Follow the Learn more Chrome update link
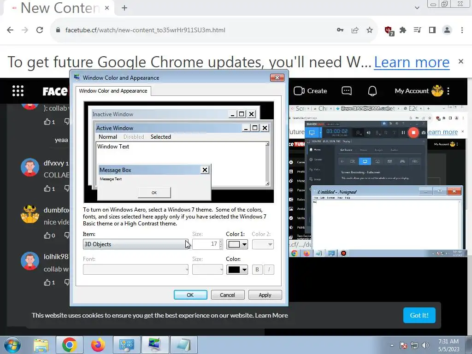The width and height of the screenshot is (472, 354). click(412, 62)
